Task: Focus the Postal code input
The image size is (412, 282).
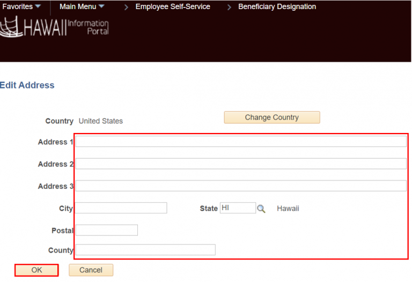Action: click(107, 230)
